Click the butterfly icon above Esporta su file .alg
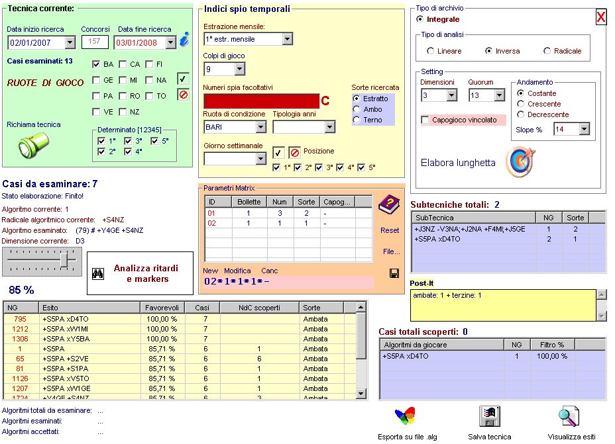This screenshot has height=444, width=615. (x=405, y=416)
